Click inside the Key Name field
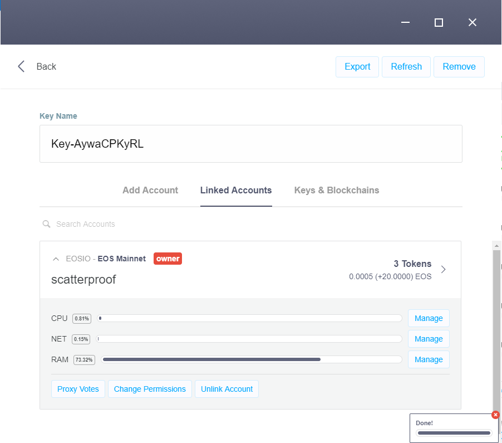The image size is (502, 443). pyautogui.click(x=250, y=143)
